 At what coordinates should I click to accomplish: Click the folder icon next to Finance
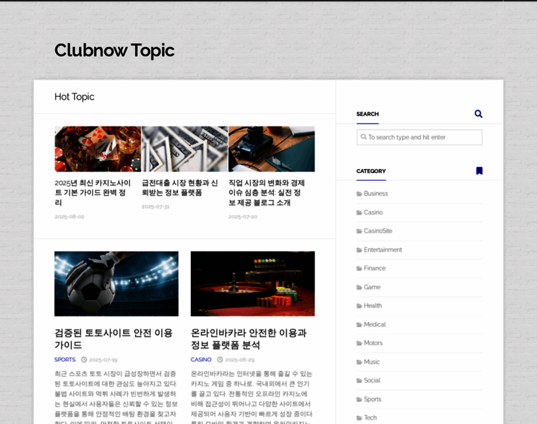click(359, 269)
